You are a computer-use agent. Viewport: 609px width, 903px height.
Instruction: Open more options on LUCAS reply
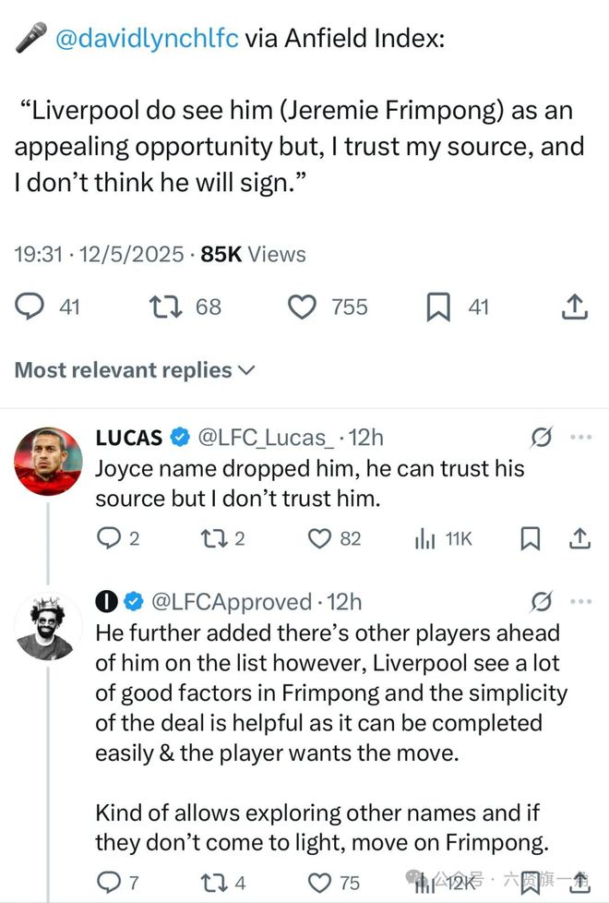tap(580, 435)
